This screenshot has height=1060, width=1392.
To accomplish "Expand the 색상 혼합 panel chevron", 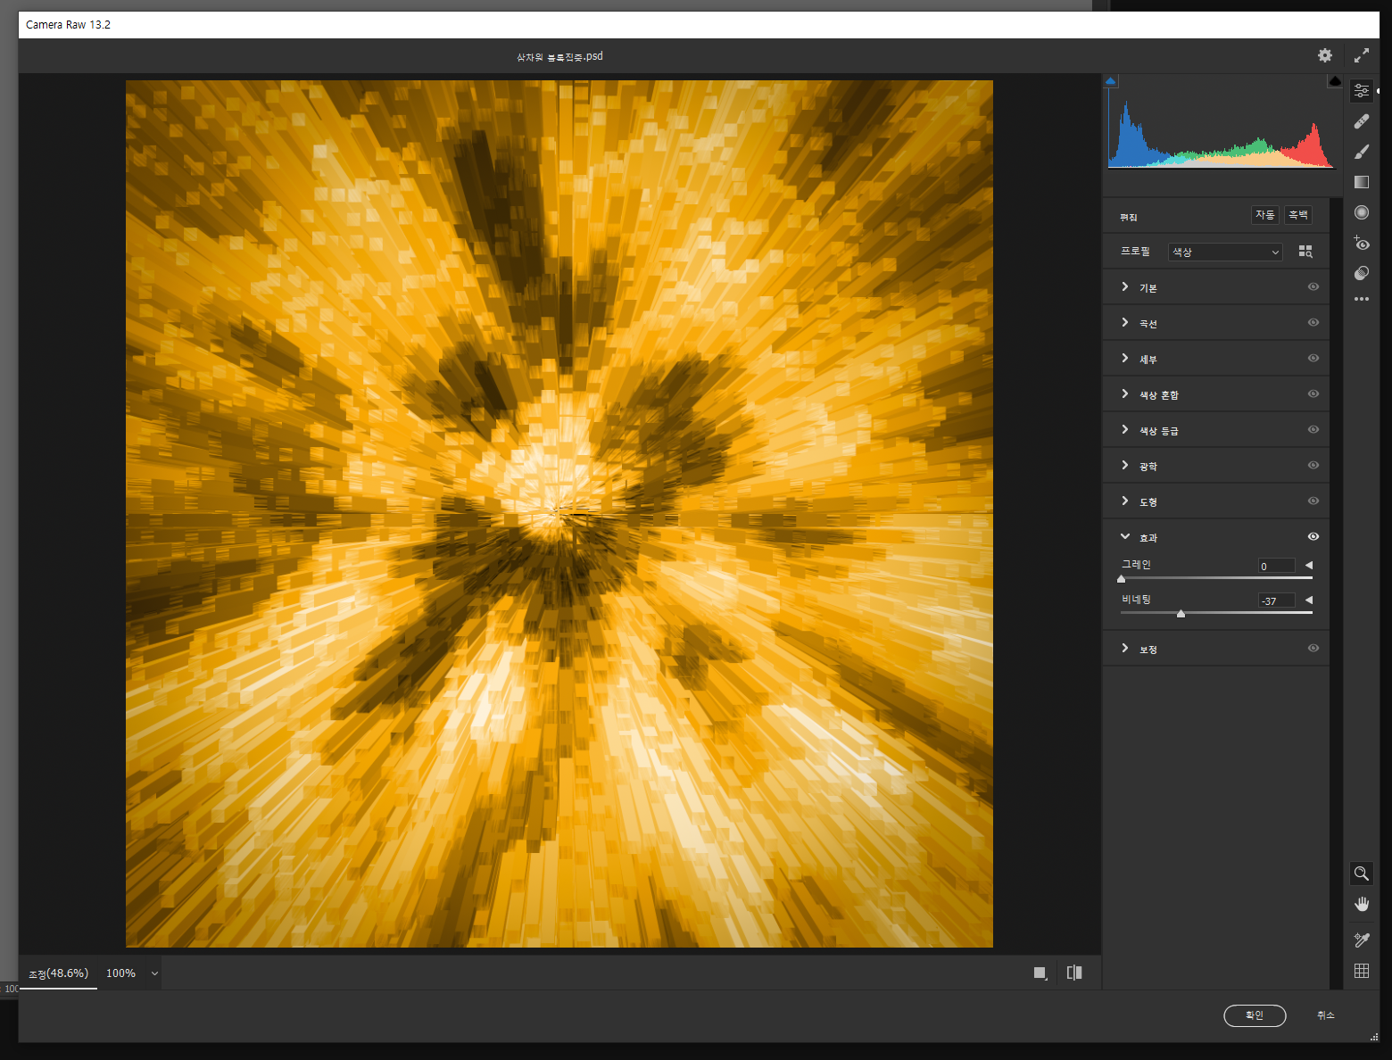I will click(x=1125, y=393).
